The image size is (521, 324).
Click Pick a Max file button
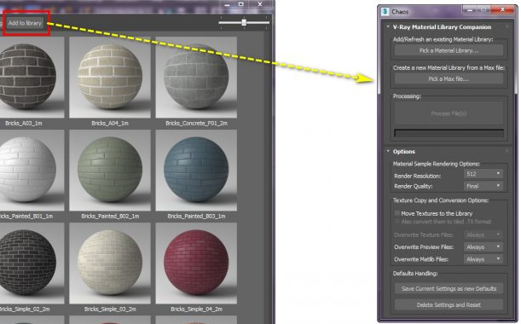point(449,79)
